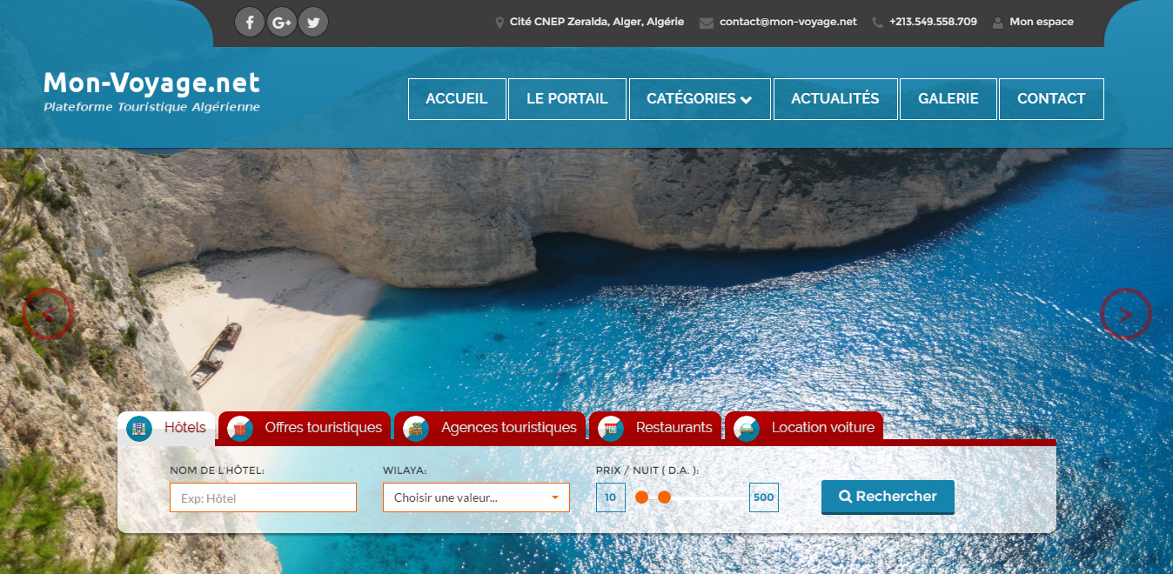Open the Facebook social icon
The width and height of the screenshot is (1173, 574).
pyautogui.click(x=250, y=23)
